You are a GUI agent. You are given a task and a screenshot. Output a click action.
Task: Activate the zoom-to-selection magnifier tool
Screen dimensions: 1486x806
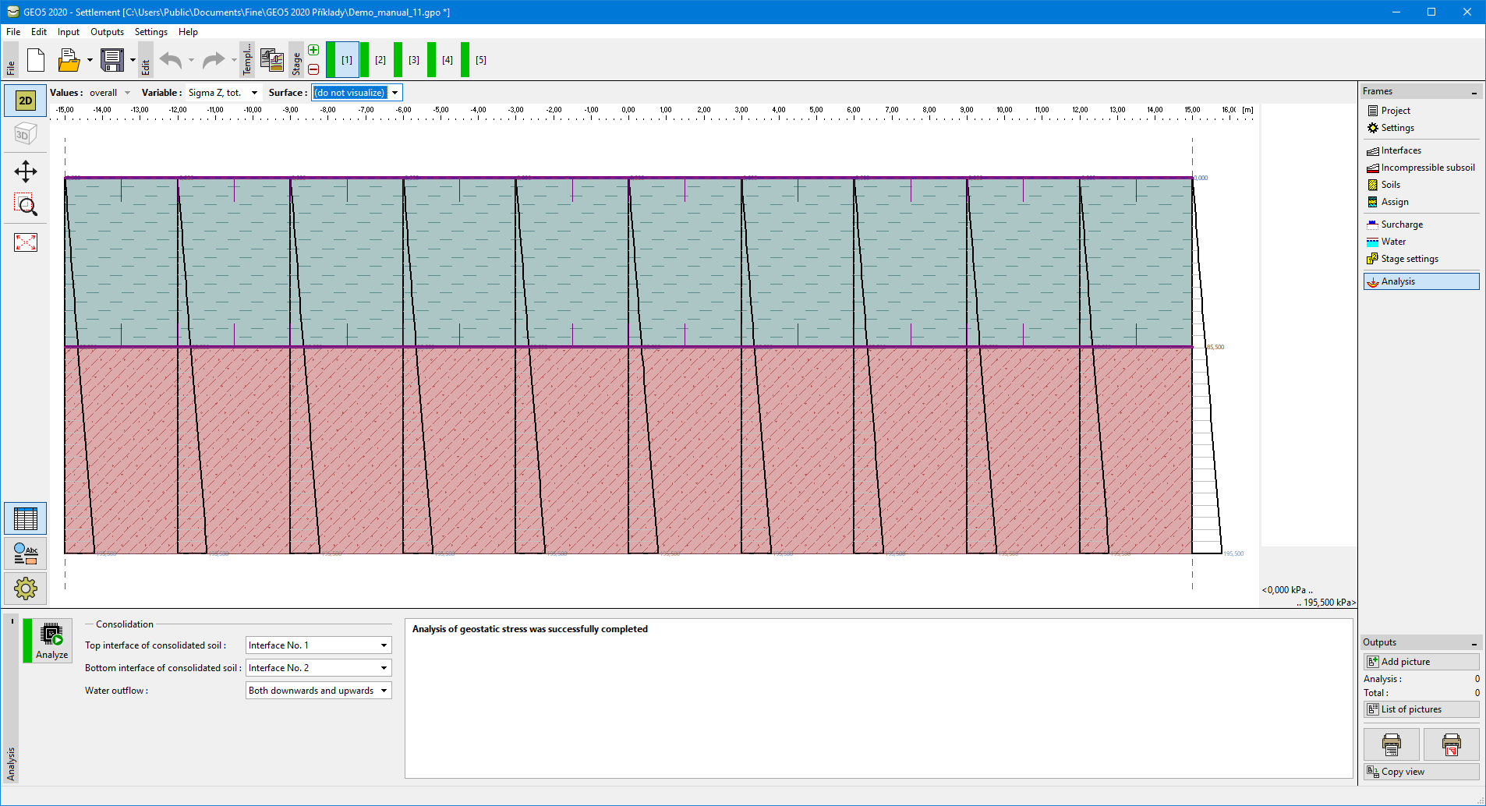point(26,206)
